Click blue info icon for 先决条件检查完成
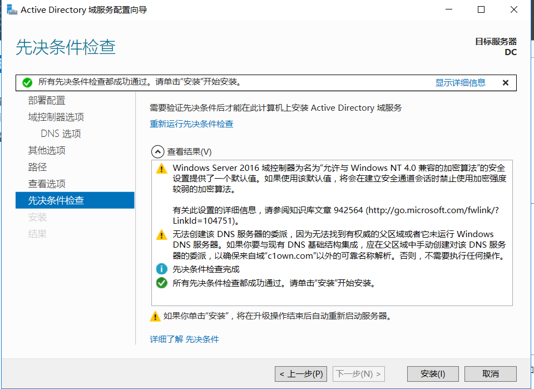534x389 pixels. pyautogui.click(x=161, y=269)
